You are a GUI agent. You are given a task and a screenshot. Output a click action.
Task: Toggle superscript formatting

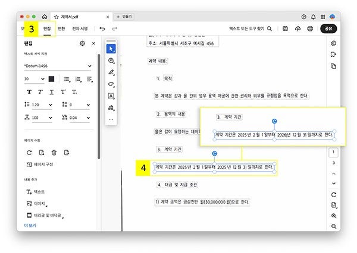[x=63, y=92]
